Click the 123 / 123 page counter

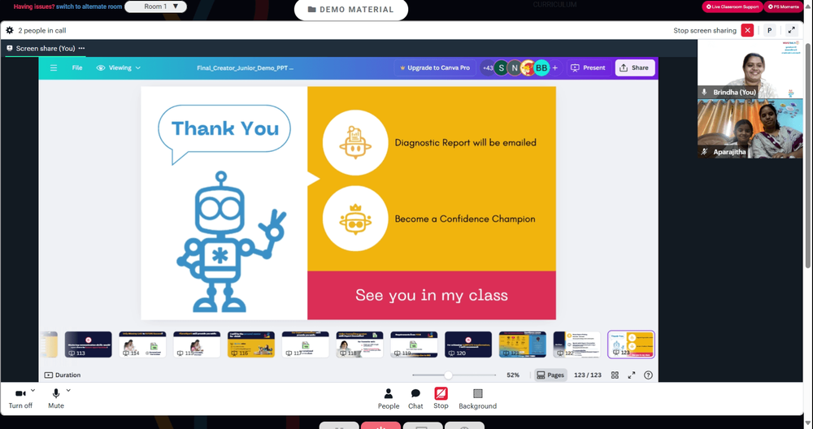pyautogui.click(x=588, y=375)
